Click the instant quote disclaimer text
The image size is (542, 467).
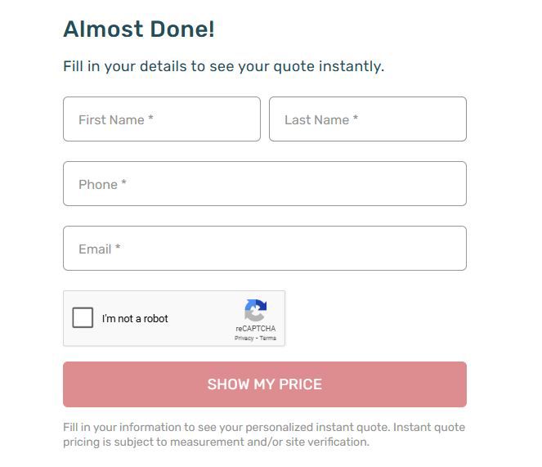pos(264,434)
